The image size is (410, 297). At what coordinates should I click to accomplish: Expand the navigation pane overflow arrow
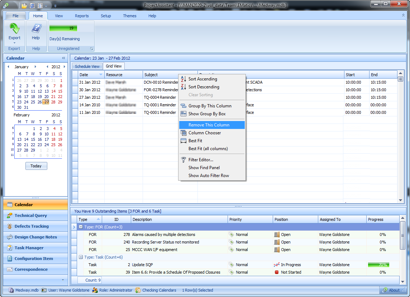(x=63, y=280)
